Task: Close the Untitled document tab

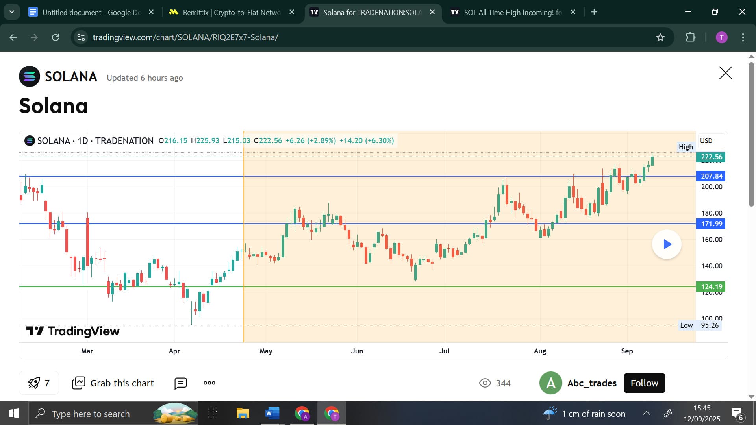Action: tap(151, 12)
